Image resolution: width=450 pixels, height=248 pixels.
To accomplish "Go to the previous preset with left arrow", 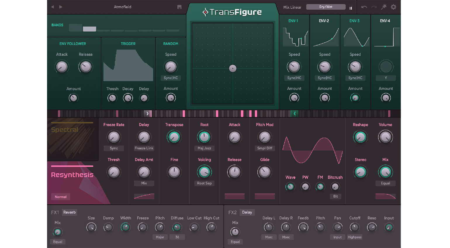I will tap(53, 7).
